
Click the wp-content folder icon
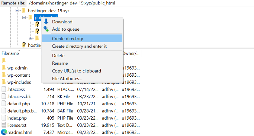[4, 75]
